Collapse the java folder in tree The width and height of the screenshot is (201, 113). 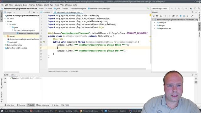(x=10, y=27)
